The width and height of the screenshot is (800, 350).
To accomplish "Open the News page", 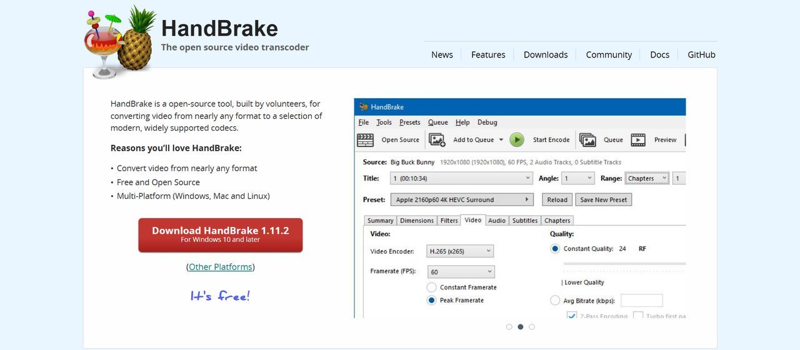I will tap(442, 54).
